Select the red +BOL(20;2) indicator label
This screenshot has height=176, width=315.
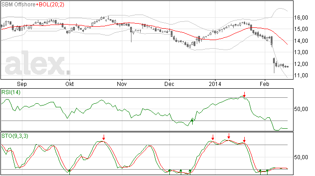[x=50, y=5]
